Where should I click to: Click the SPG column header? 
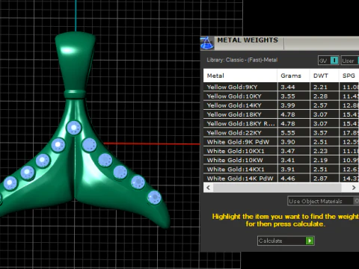(349, 75)
